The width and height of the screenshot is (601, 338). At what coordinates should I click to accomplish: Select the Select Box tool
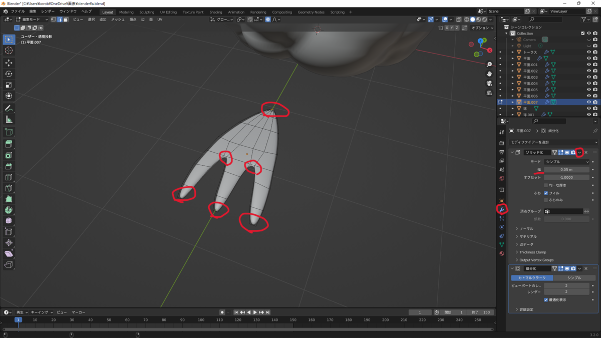[x=9, y=39]
